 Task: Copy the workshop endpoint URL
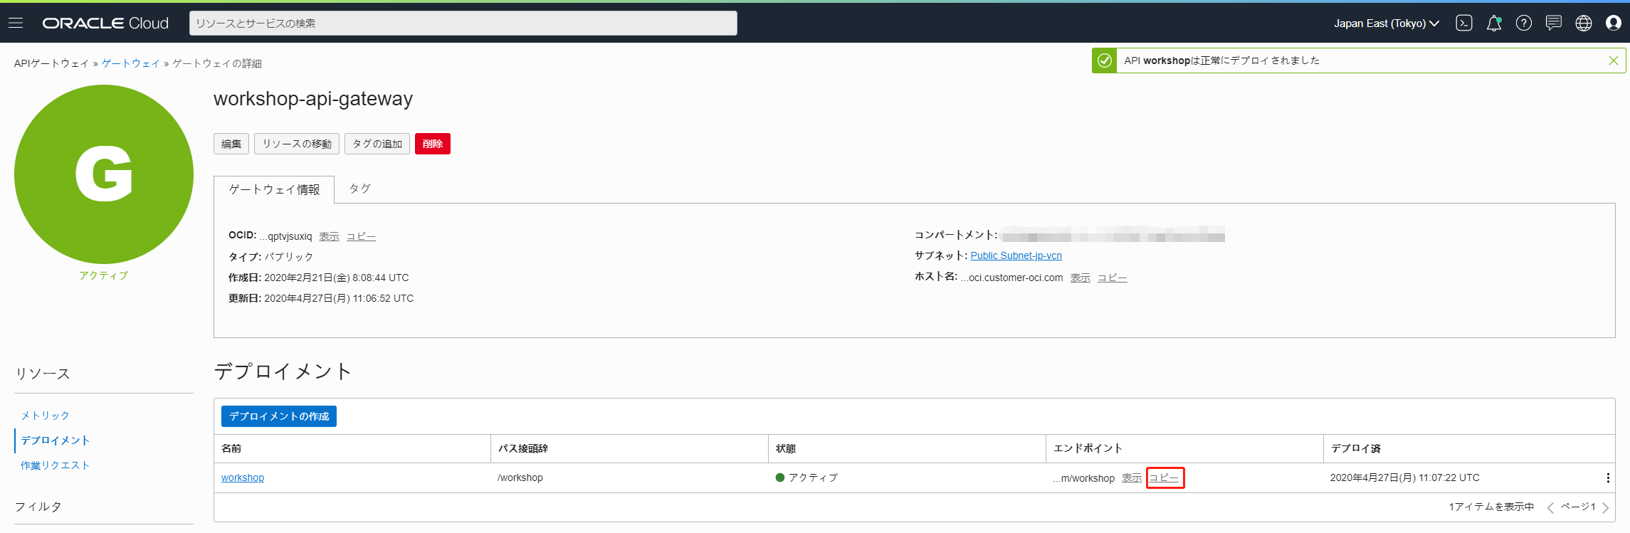point(1164,478)
